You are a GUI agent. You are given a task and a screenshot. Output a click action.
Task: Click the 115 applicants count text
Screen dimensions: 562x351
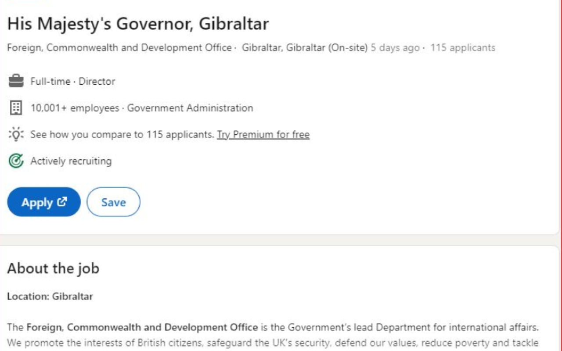click(x=463, y=47)
